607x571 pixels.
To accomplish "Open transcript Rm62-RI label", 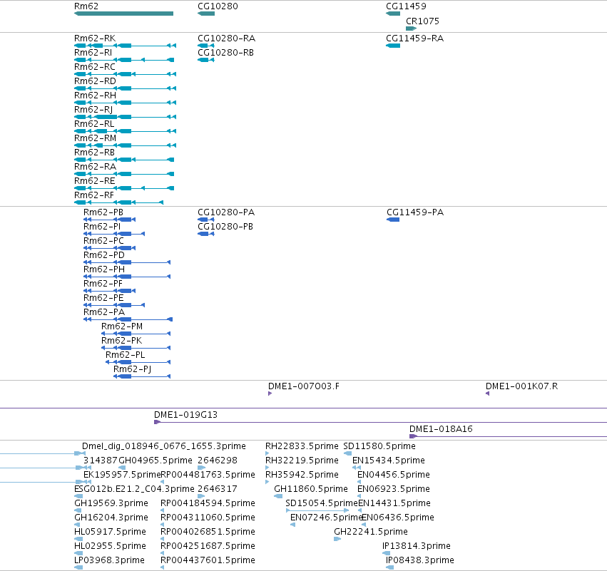I will pos(93,53).
